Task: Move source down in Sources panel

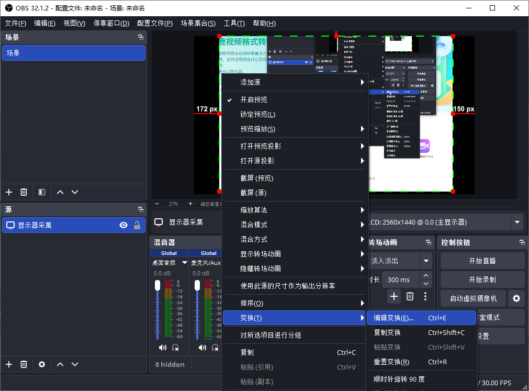Action: (75, 364)
